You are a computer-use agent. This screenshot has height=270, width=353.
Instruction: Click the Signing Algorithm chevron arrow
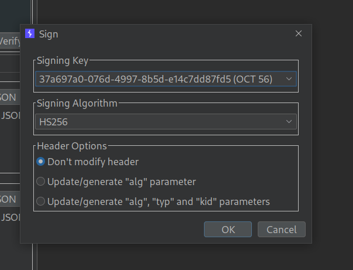point(289,122)
